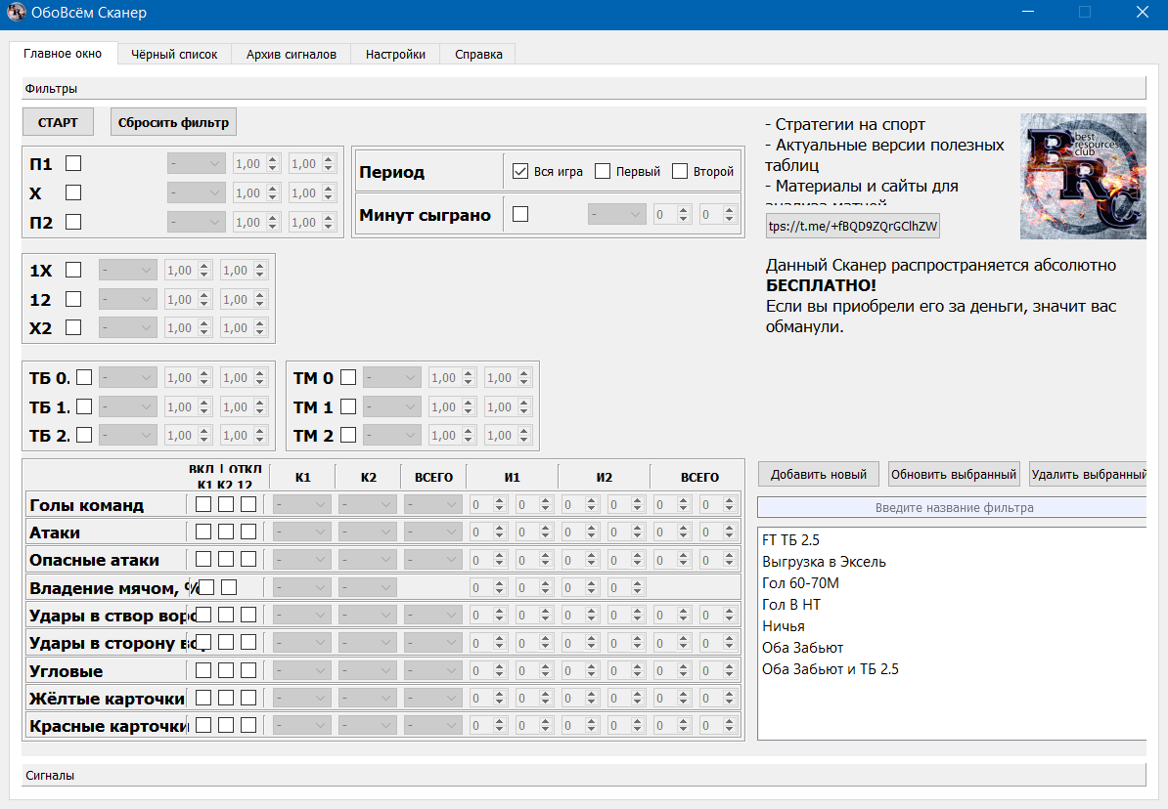Select the Гол 60-70М saved filter

[800, 584]
